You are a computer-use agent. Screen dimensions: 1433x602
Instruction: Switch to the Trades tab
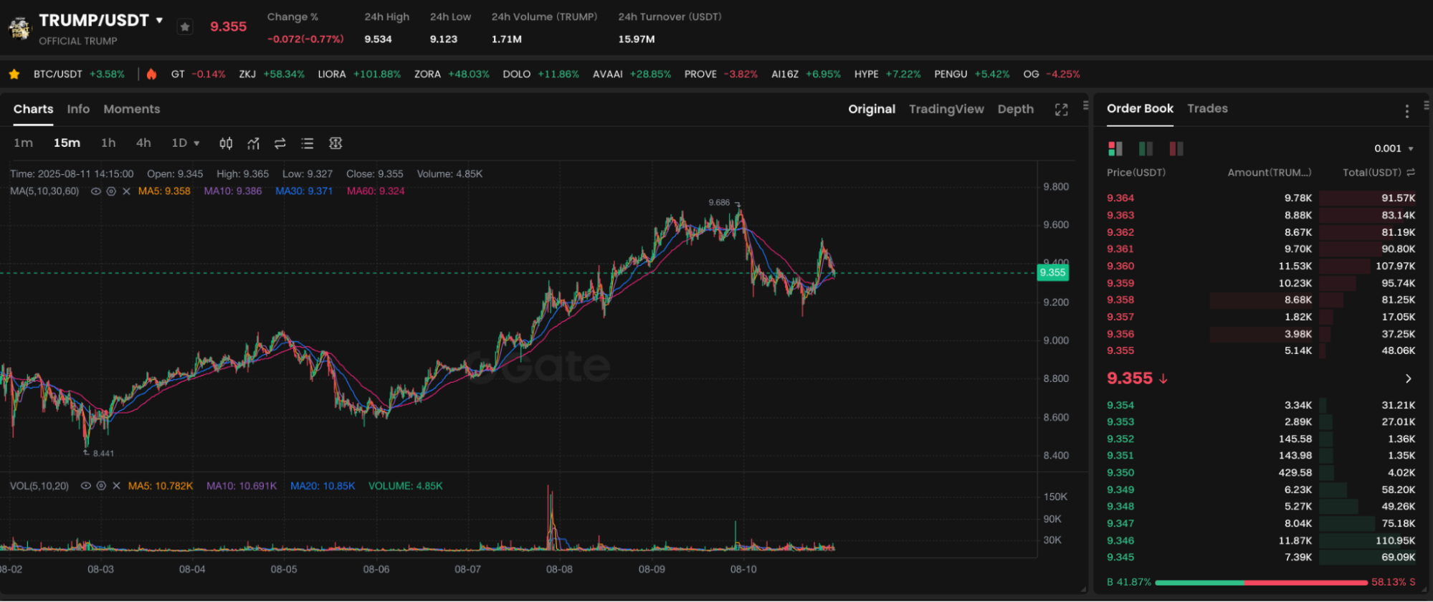(x=1207, y=108)
